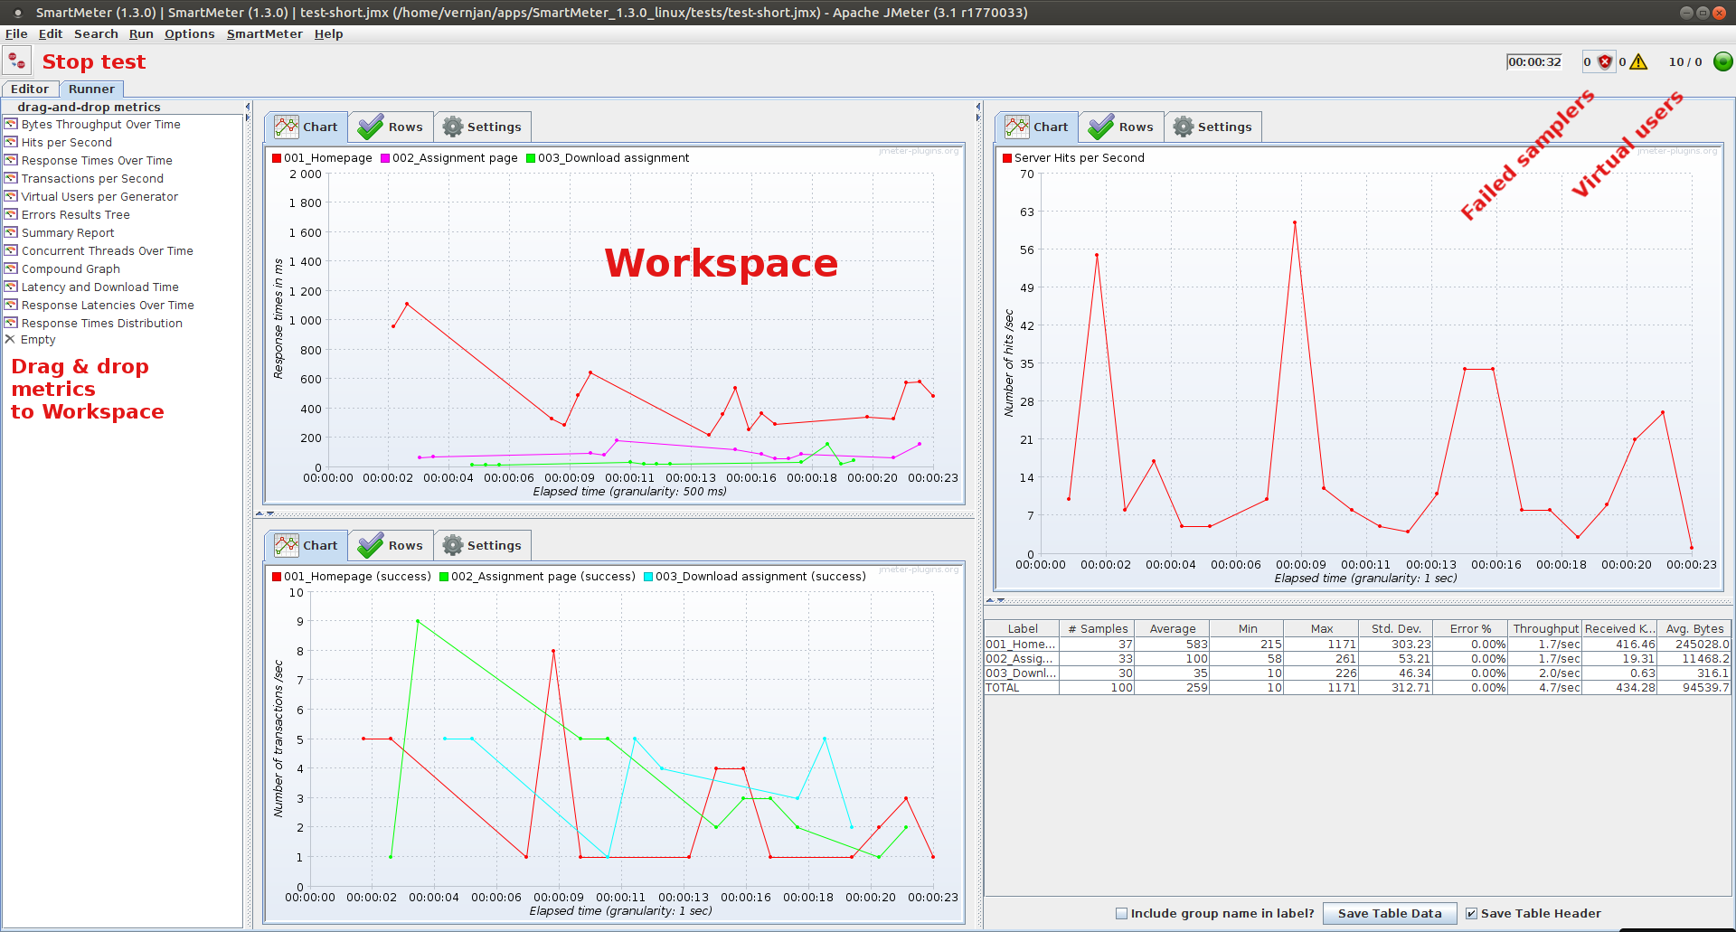The height and width of the screenshot is (932, 1736).
Task: Collapse the drag-and-drop metrics panel arrow
Action: [247, 107]
